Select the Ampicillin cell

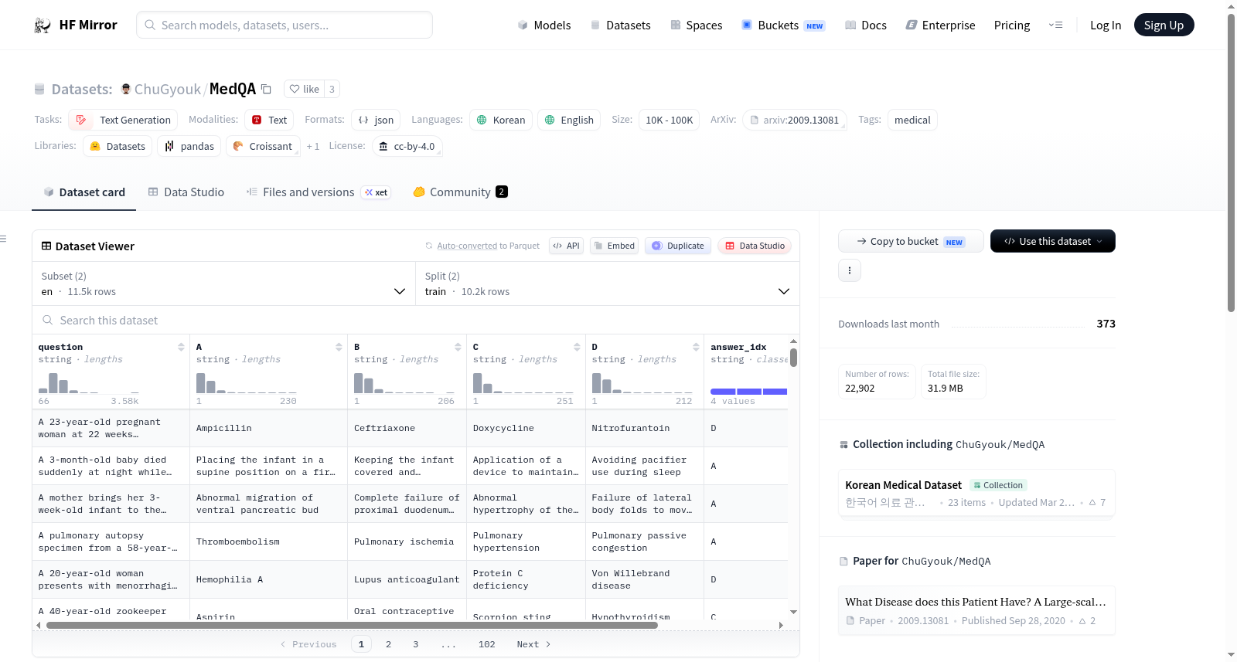(x=268, y=428)
